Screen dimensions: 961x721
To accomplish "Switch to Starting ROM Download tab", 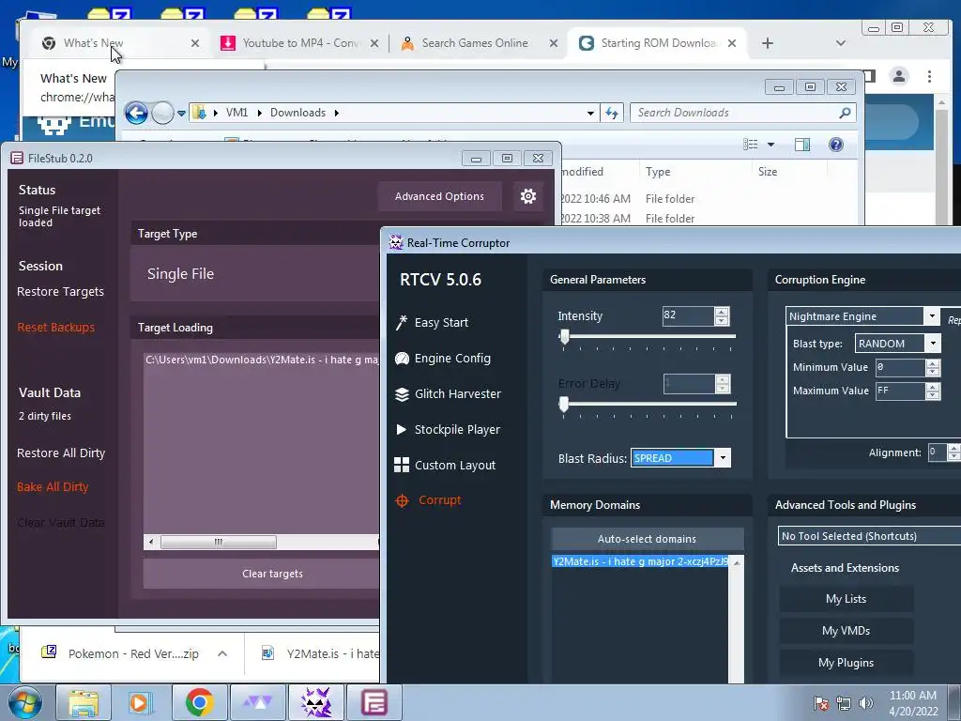I will click(659, 43).
